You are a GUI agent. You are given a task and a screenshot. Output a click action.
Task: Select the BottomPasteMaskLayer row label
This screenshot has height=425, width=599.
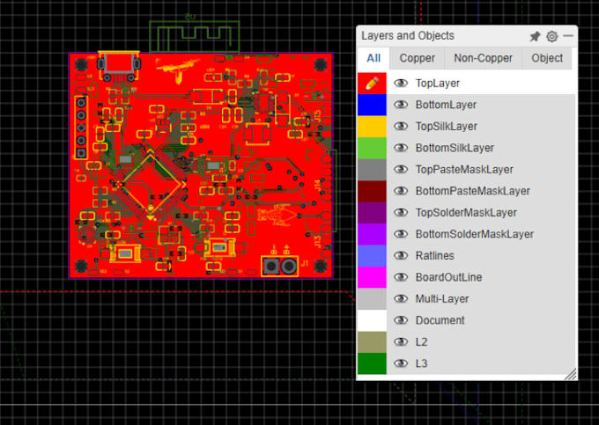pos(472,191)
